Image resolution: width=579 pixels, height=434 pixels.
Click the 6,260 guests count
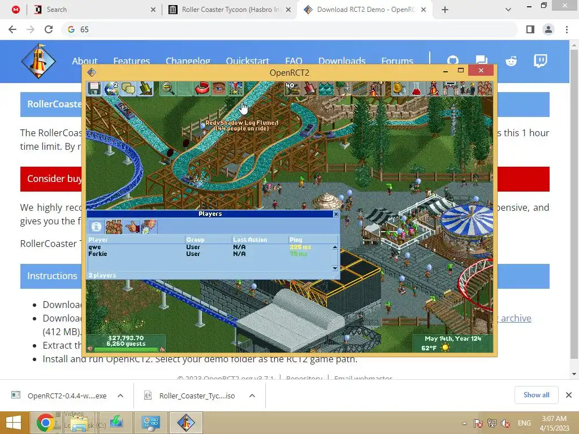[126, 344]
